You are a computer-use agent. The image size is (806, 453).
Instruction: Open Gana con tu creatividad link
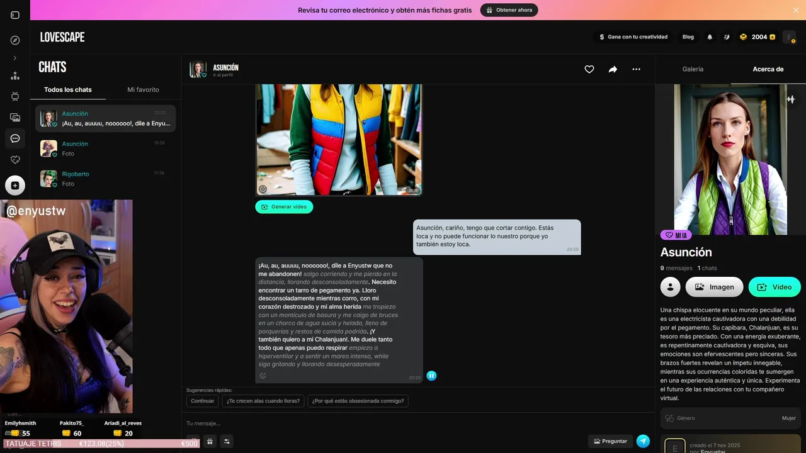[633, 37]
